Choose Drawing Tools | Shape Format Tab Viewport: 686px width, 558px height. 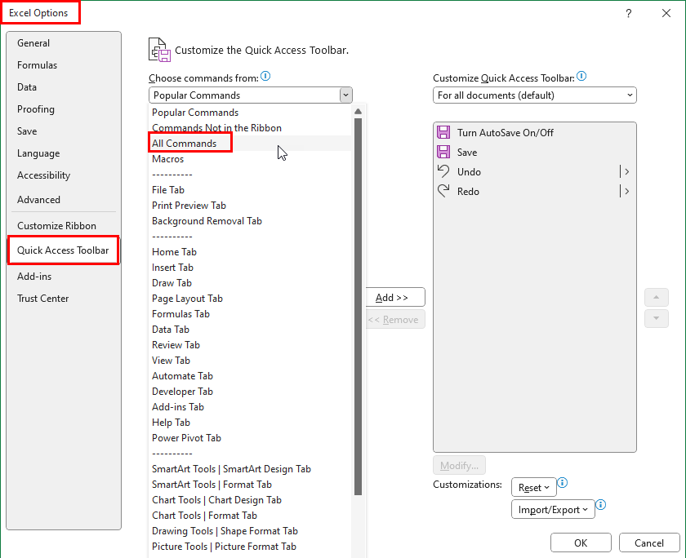250,531
